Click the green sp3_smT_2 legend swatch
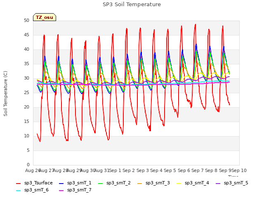264x198 pixels. (x=101, y=183)
